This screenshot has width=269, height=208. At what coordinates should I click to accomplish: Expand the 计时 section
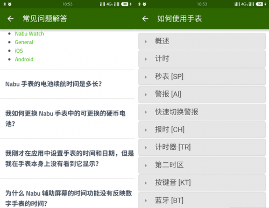click(202, 59)
